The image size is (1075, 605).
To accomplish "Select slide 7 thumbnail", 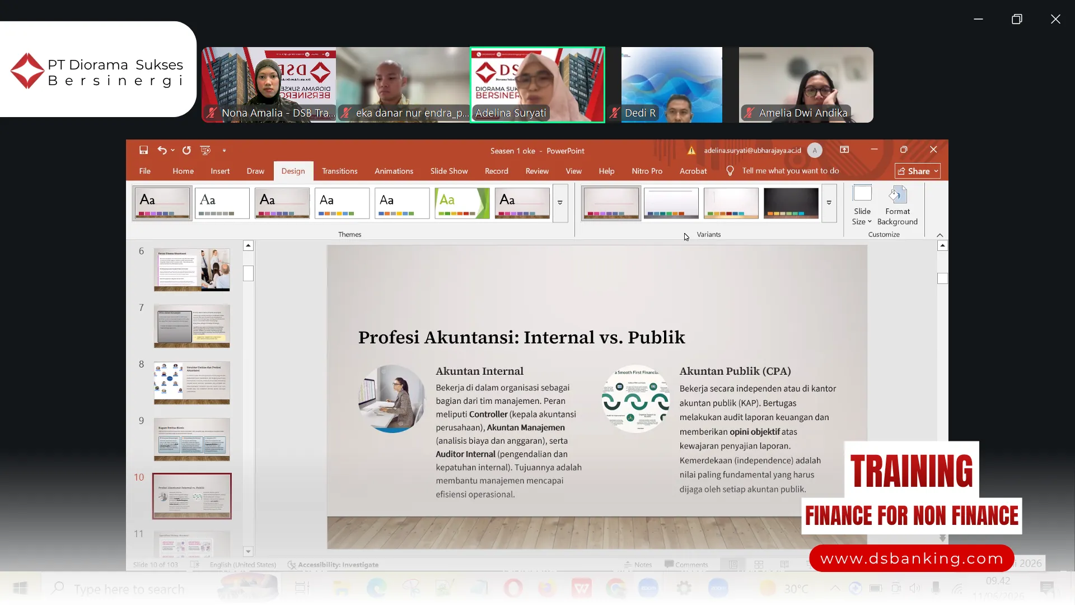I will (191, 326).
